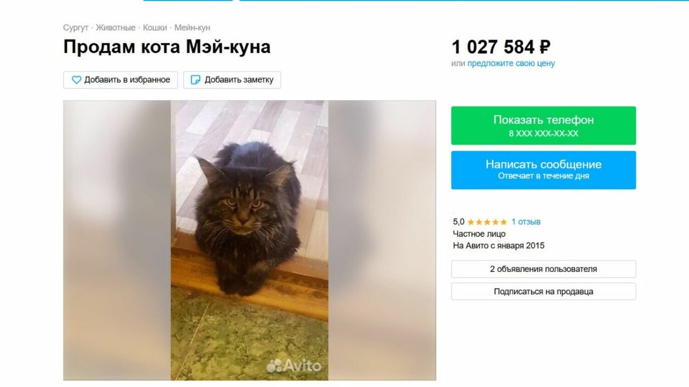Viewport: 689px width, 387px height.
Task: Click the note icon for Добавить заметку
Action: click(x=196, y=80)
